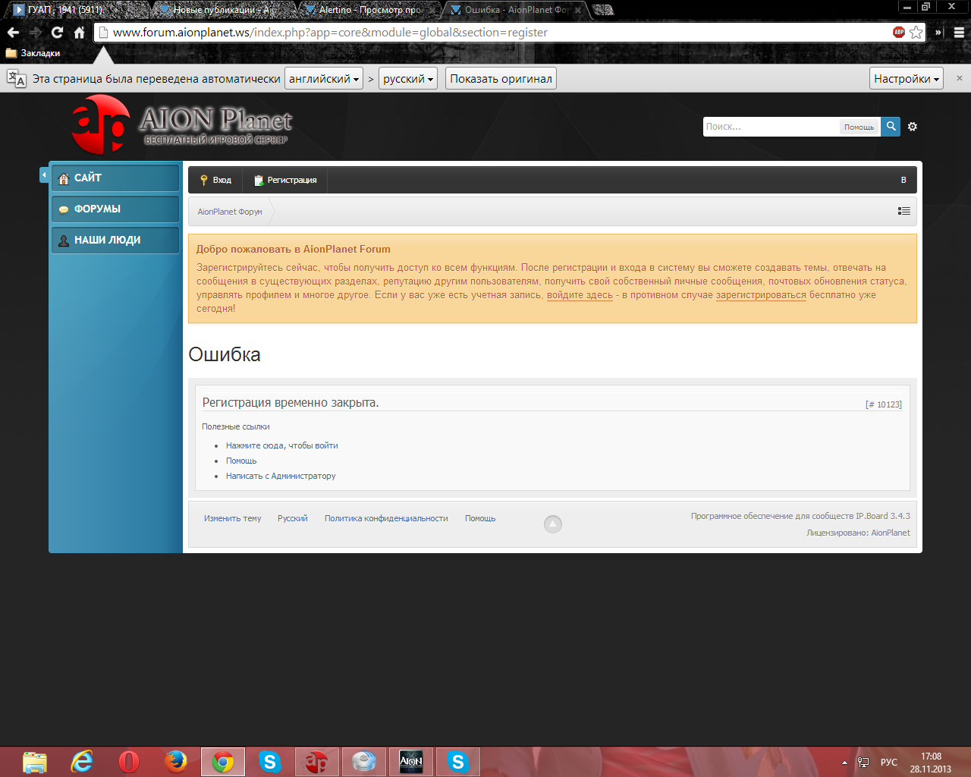Open the Bookmarks folder in the bookmarks bar
The image size is (971, 777).
(x=33, y=53)
